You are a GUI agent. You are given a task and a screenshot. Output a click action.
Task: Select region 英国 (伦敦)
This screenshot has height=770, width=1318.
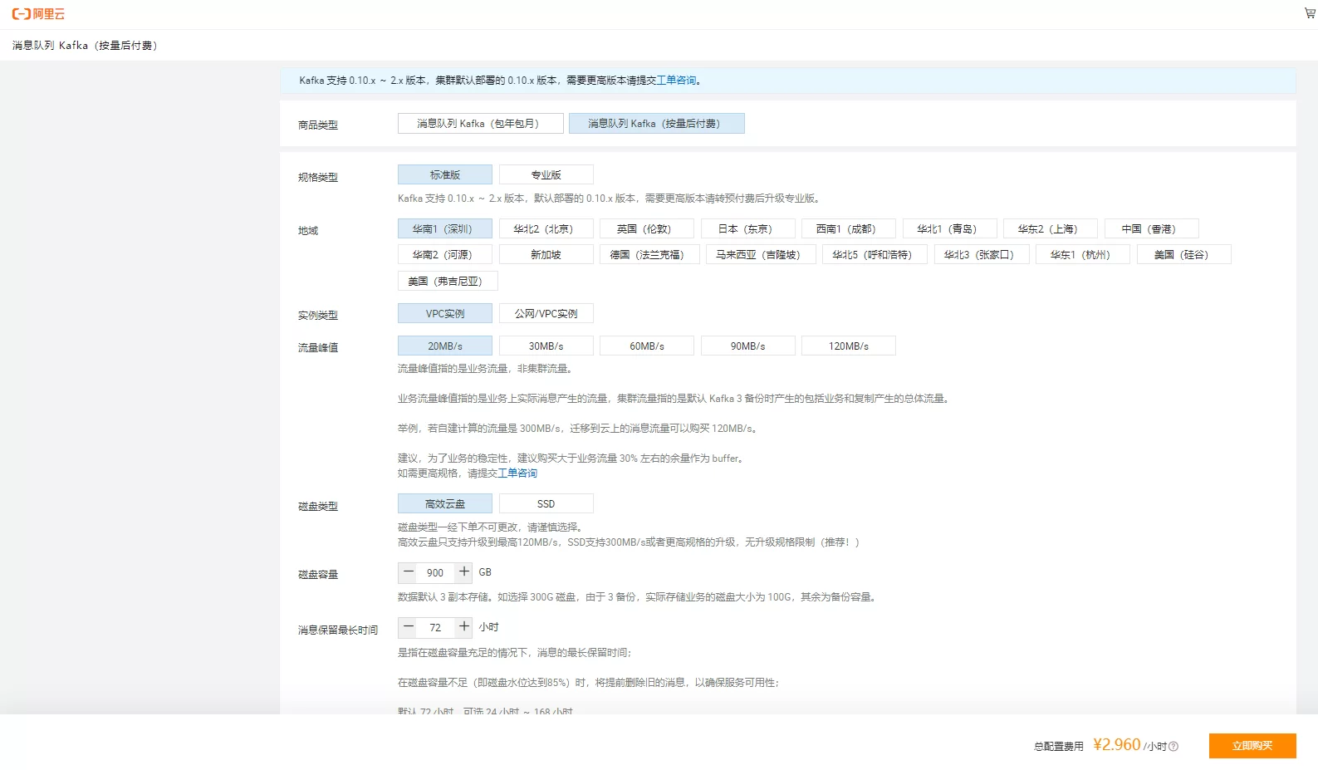[647, 228]
